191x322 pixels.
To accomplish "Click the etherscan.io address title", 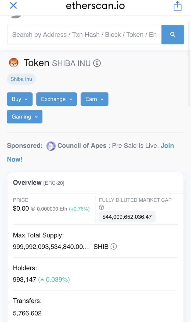I will click(x=95, y=6).
